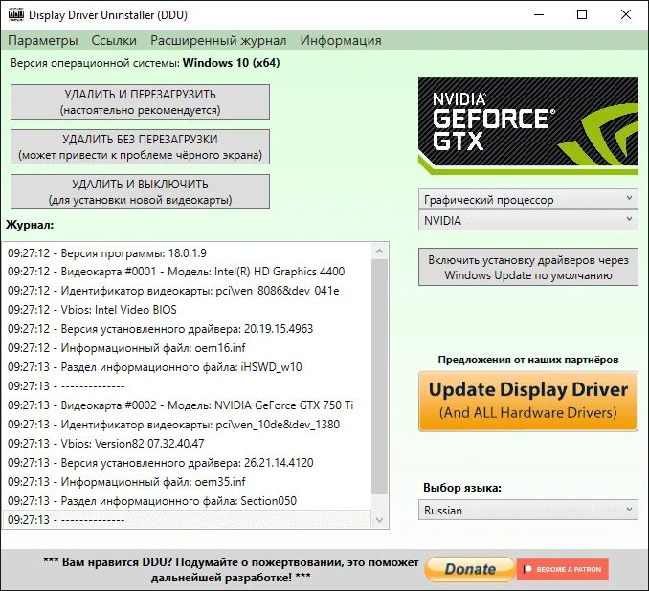Click the Выбор языка: label

point(462,488)
